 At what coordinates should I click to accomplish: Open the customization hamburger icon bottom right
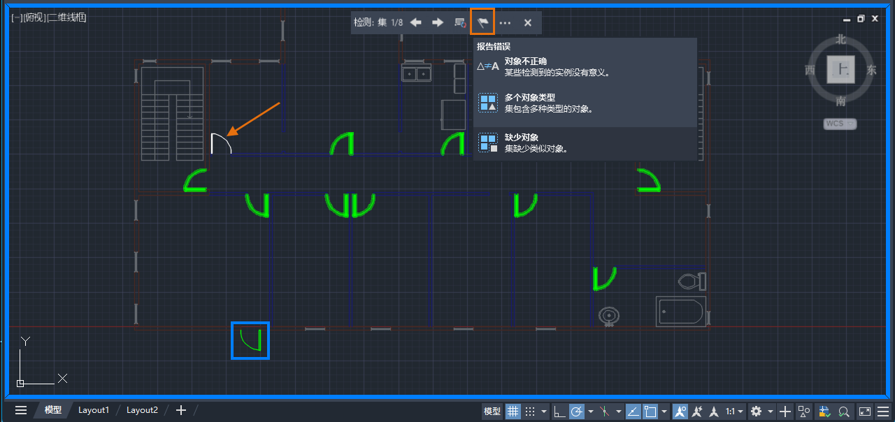[882, 411]
